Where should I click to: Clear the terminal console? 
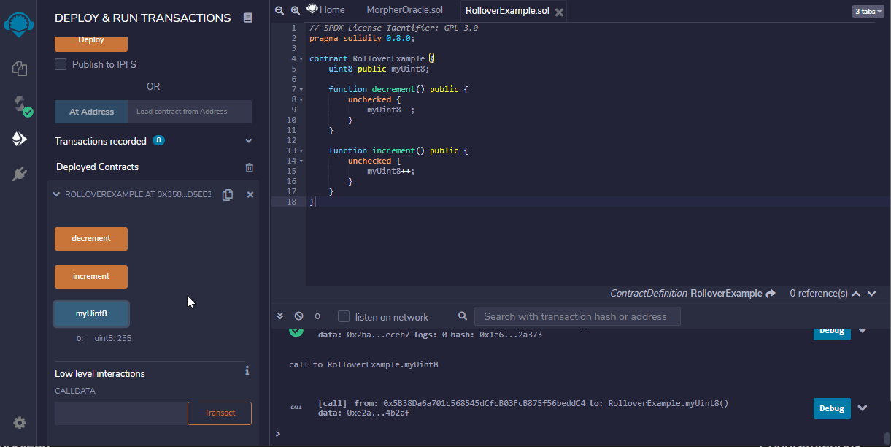click(x=298, y=316)
